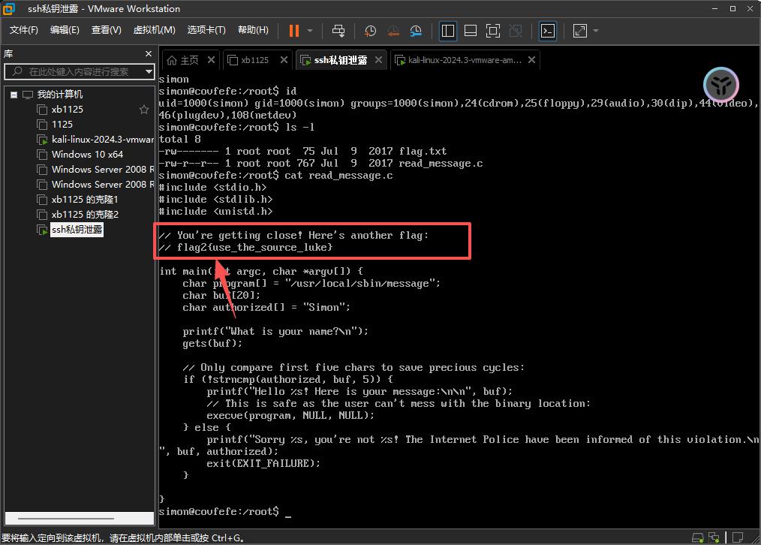761x545 pixels.
Task: Collapse the 我的计算机 tree node
Action: click(x=14, y=95)
